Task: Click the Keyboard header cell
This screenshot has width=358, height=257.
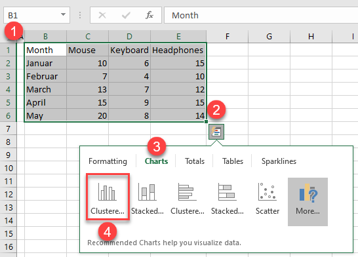Action: [x=129, y=50]
